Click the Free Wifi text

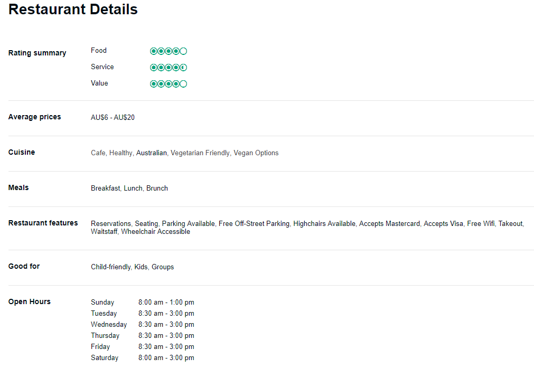(481, 224)
